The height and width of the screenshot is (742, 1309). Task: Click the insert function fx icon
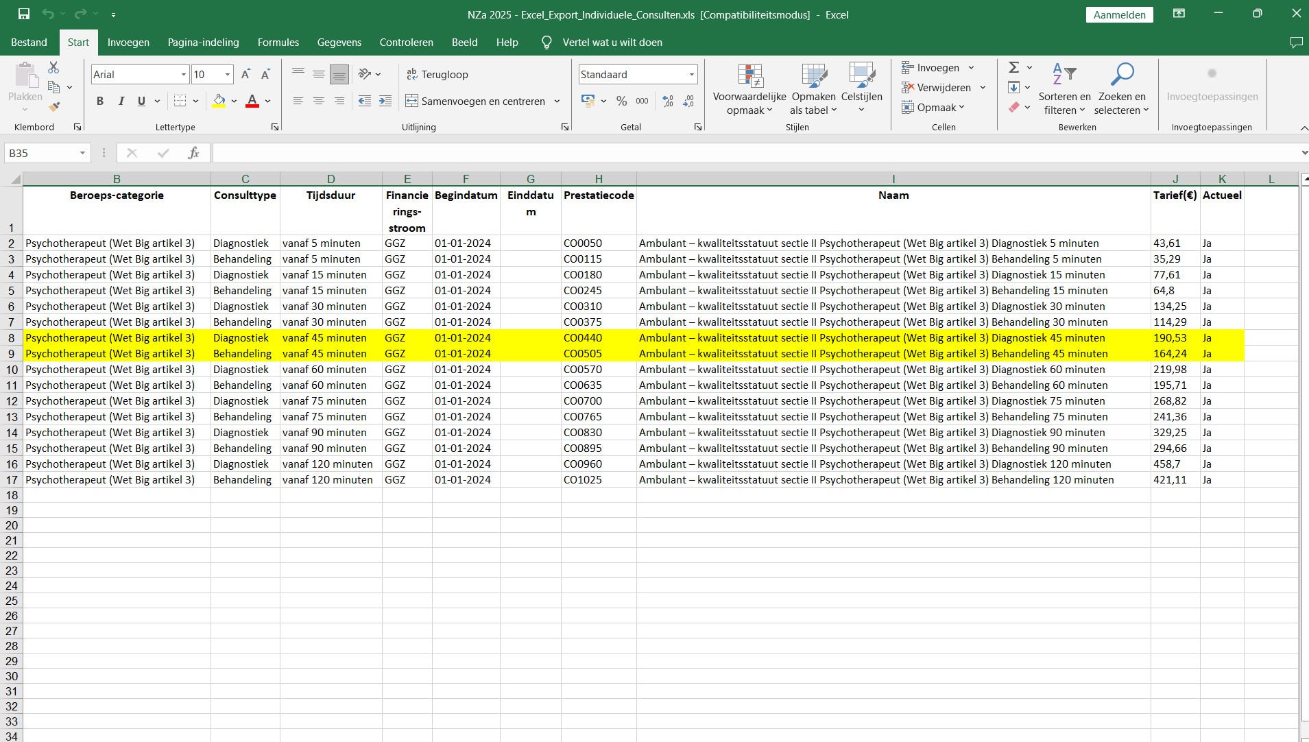(x=193, y=153)
